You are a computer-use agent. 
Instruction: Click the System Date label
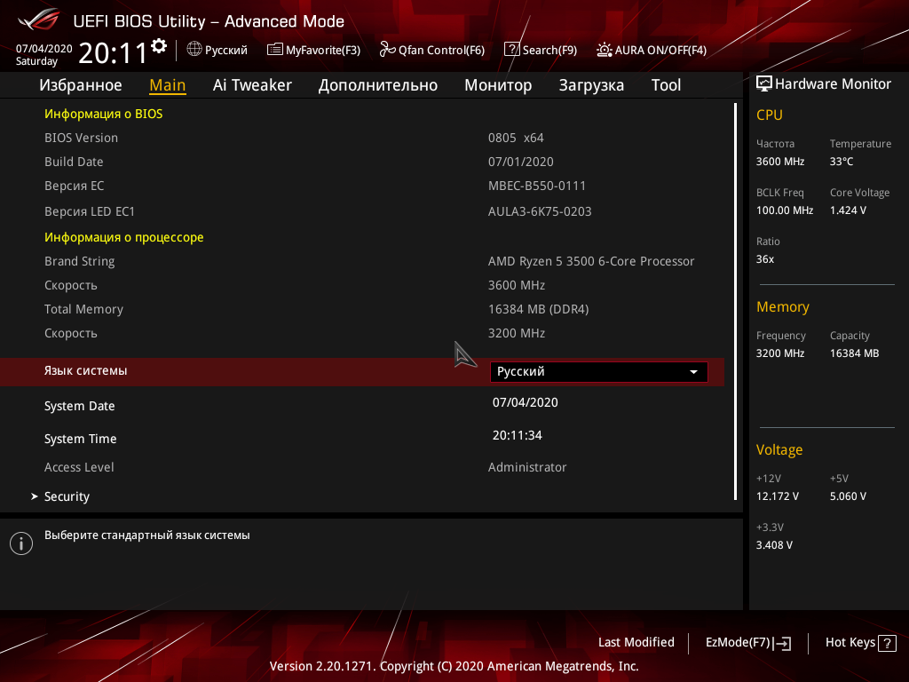[79, 406]
